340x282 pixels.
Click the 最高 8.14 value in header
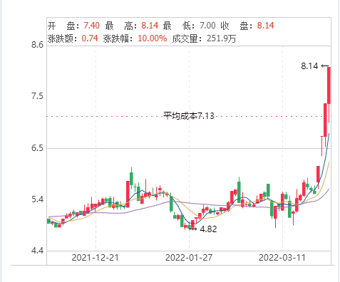150,26
